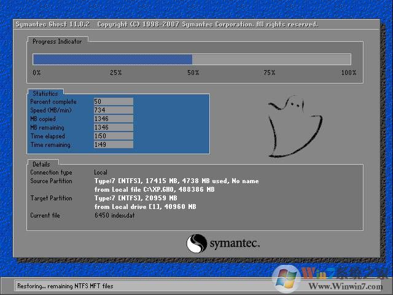Viewport: 393px width, 295px height.
Task: Click the Speed (MB/min) value field
Action: (x=113, y=110)
